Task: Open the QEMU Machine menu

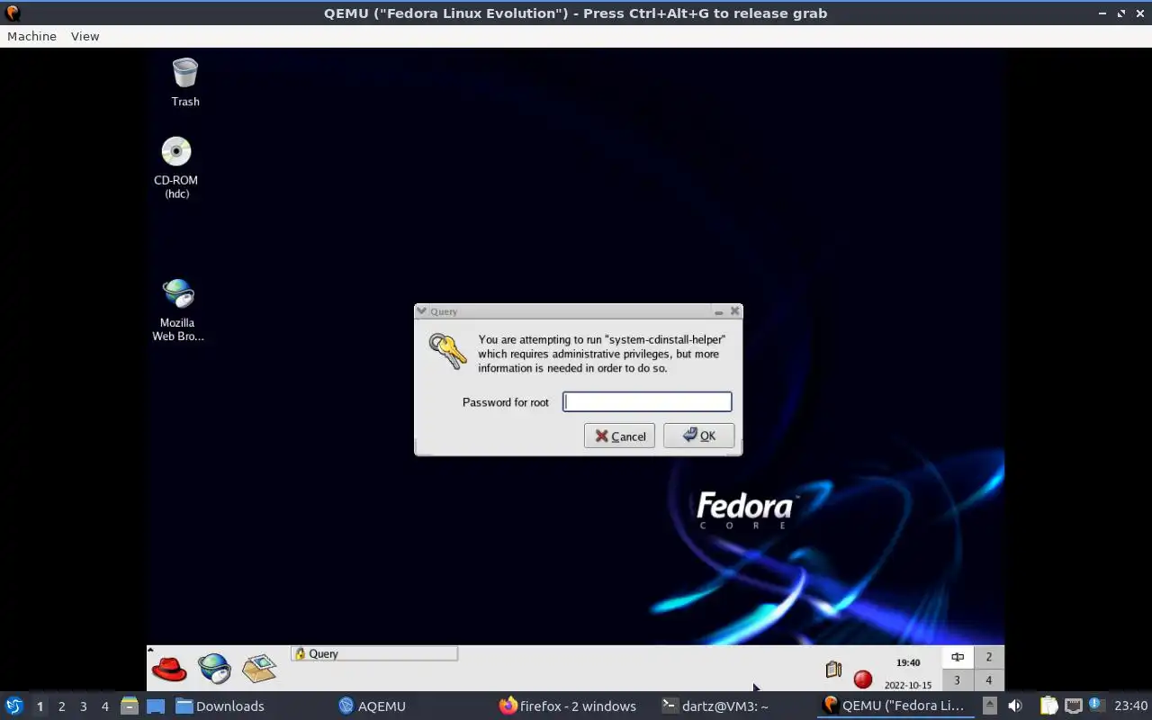Action: [x=31, y=36]
